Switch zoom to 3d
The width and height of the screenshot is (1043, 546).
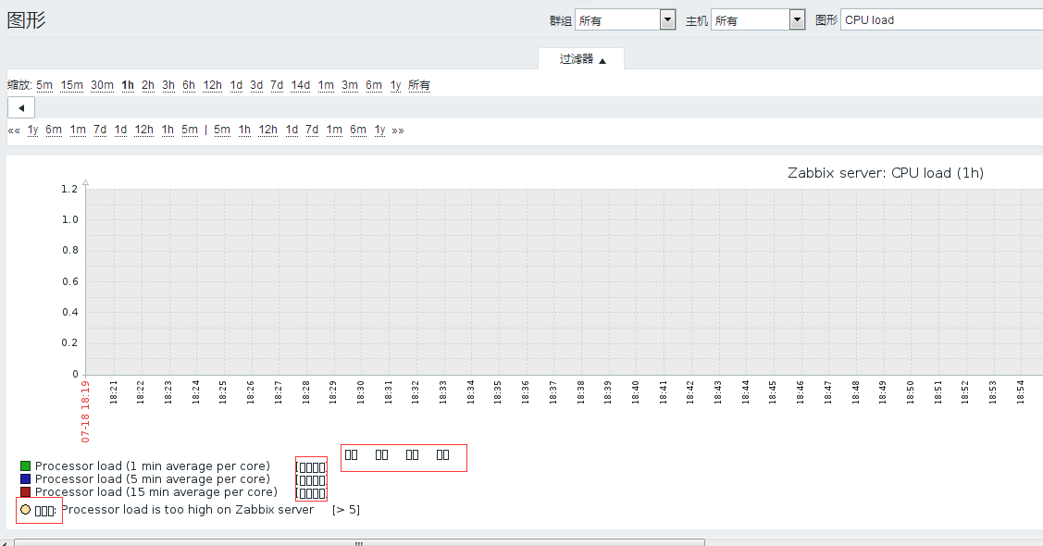256,85
